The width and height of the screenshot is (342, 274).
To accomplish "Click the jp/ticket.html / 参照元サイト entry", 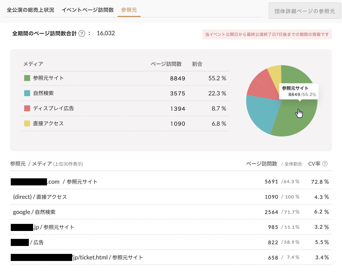I will [108, 258].
